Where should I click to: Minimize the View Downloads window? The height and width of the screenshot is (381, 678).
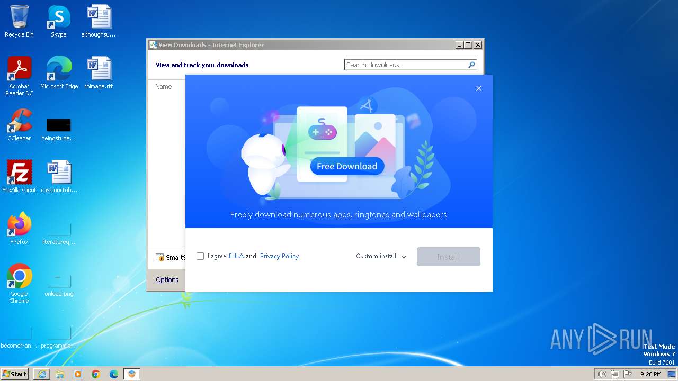click(x=459, y=45)
